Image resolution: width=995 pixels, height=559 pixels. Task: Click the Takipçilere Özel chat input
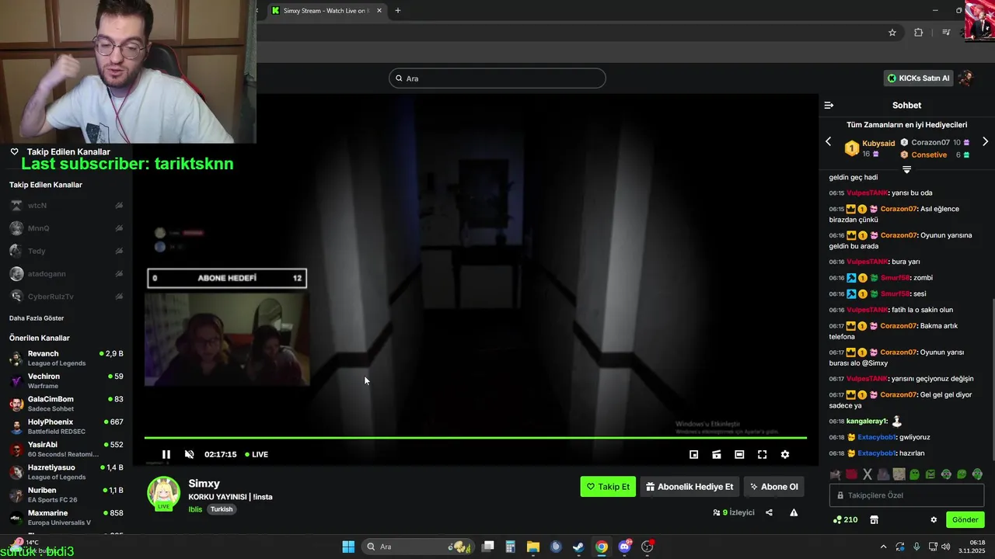906,495
